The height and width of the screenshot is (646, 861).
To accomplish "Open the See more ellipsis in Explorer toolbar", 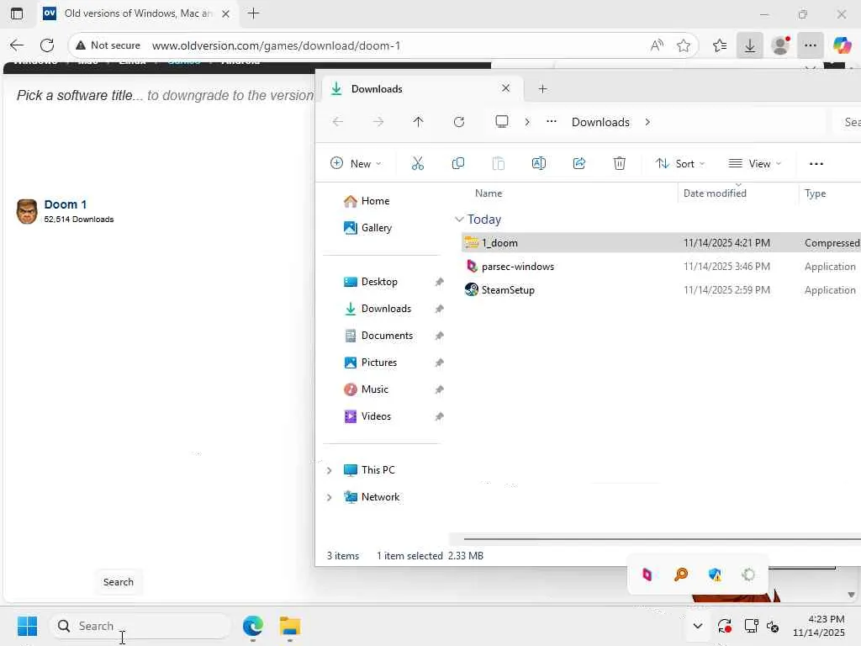I will [x=816, y=164].
